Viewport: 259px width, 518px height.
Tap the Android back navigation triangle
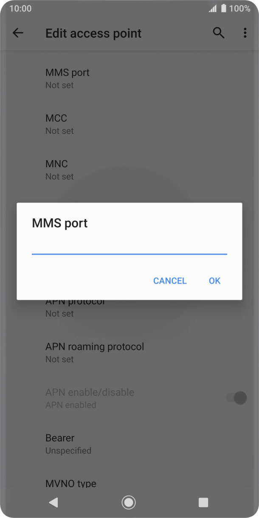click(53, 503)
